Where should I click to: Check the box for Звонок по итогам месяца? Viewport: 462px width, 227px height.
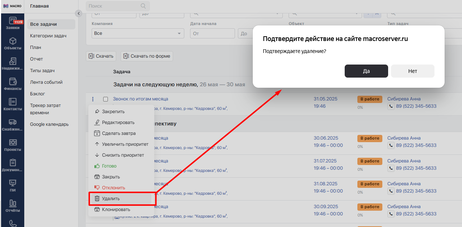click(106, 99)
